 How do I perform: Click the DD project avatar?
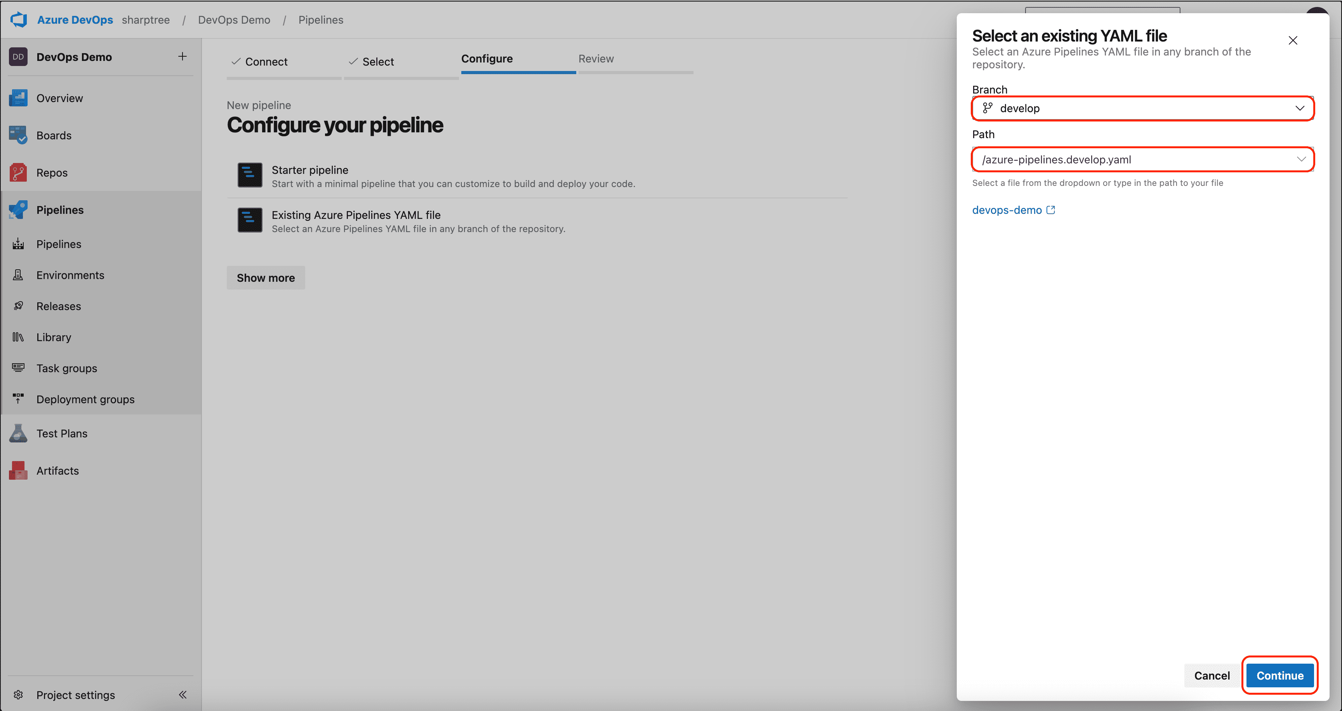pyautogui.click(x=18, y=57)
